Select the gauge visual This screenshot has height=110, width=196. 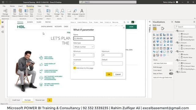[168, 45]
